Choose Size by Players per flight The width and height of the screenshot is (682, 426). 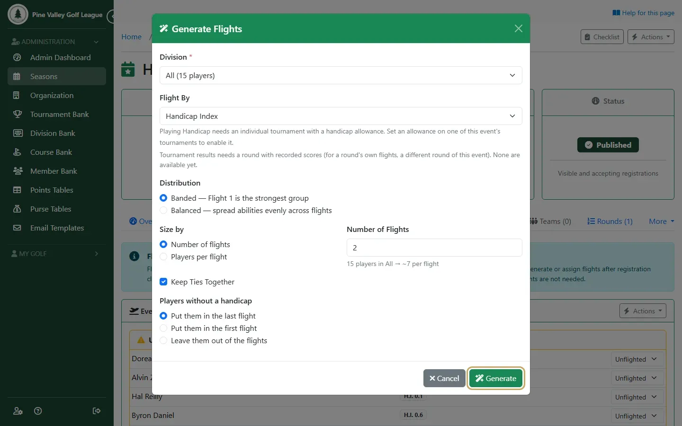[x=163, y=257]
